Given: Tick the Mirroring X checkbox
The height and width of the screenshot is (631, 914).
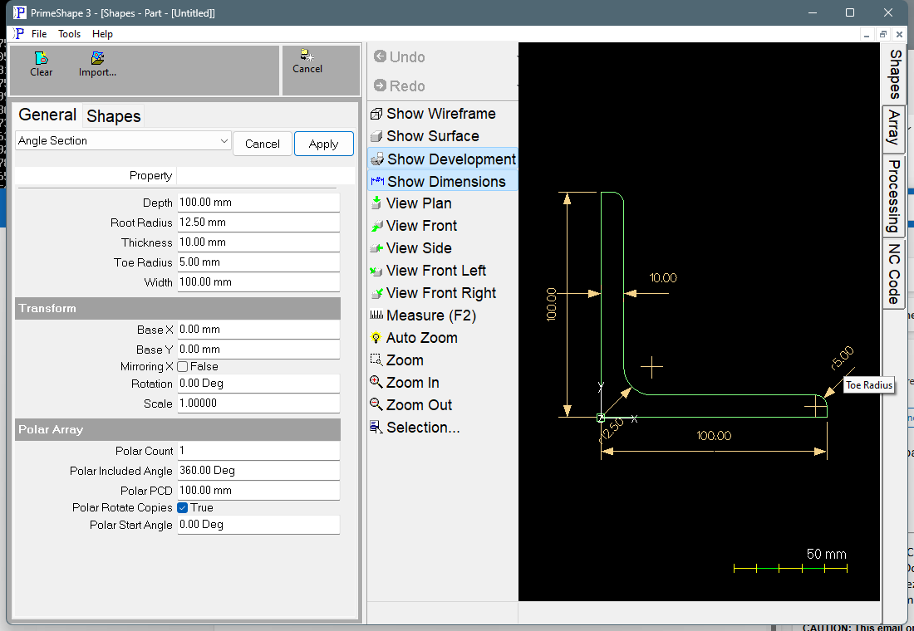Looking at the screenshot, I should (183, 366).
